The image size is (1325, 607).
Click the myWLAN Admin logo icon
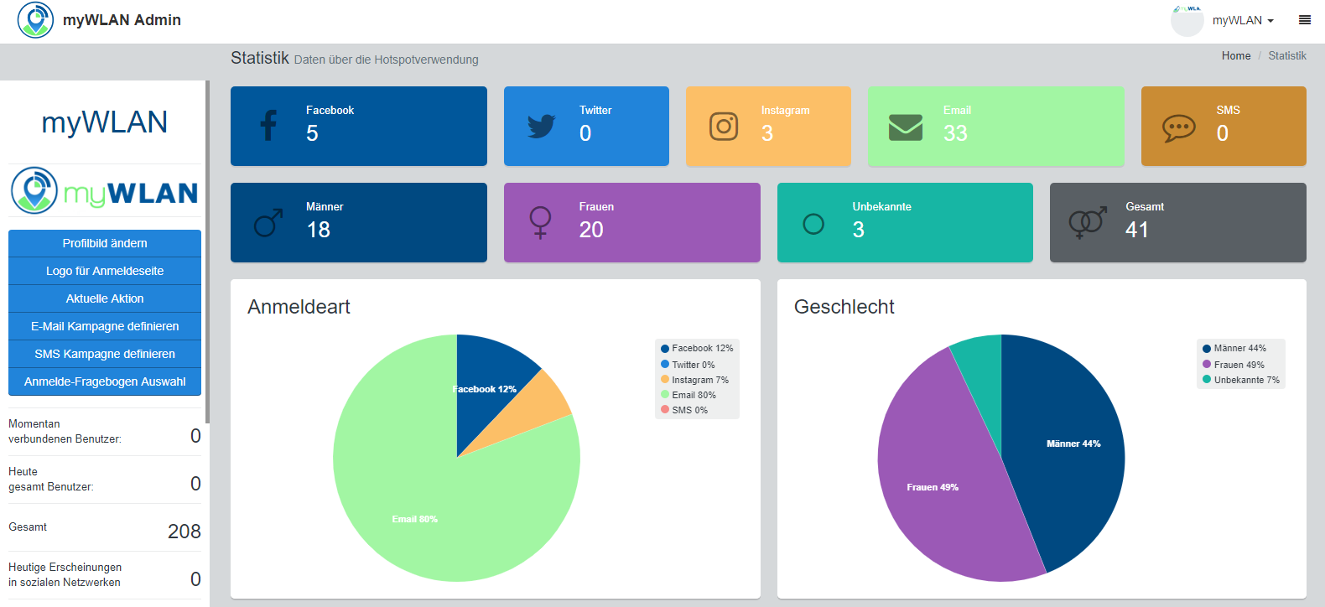pyautogui.click(x=35, y=20)
